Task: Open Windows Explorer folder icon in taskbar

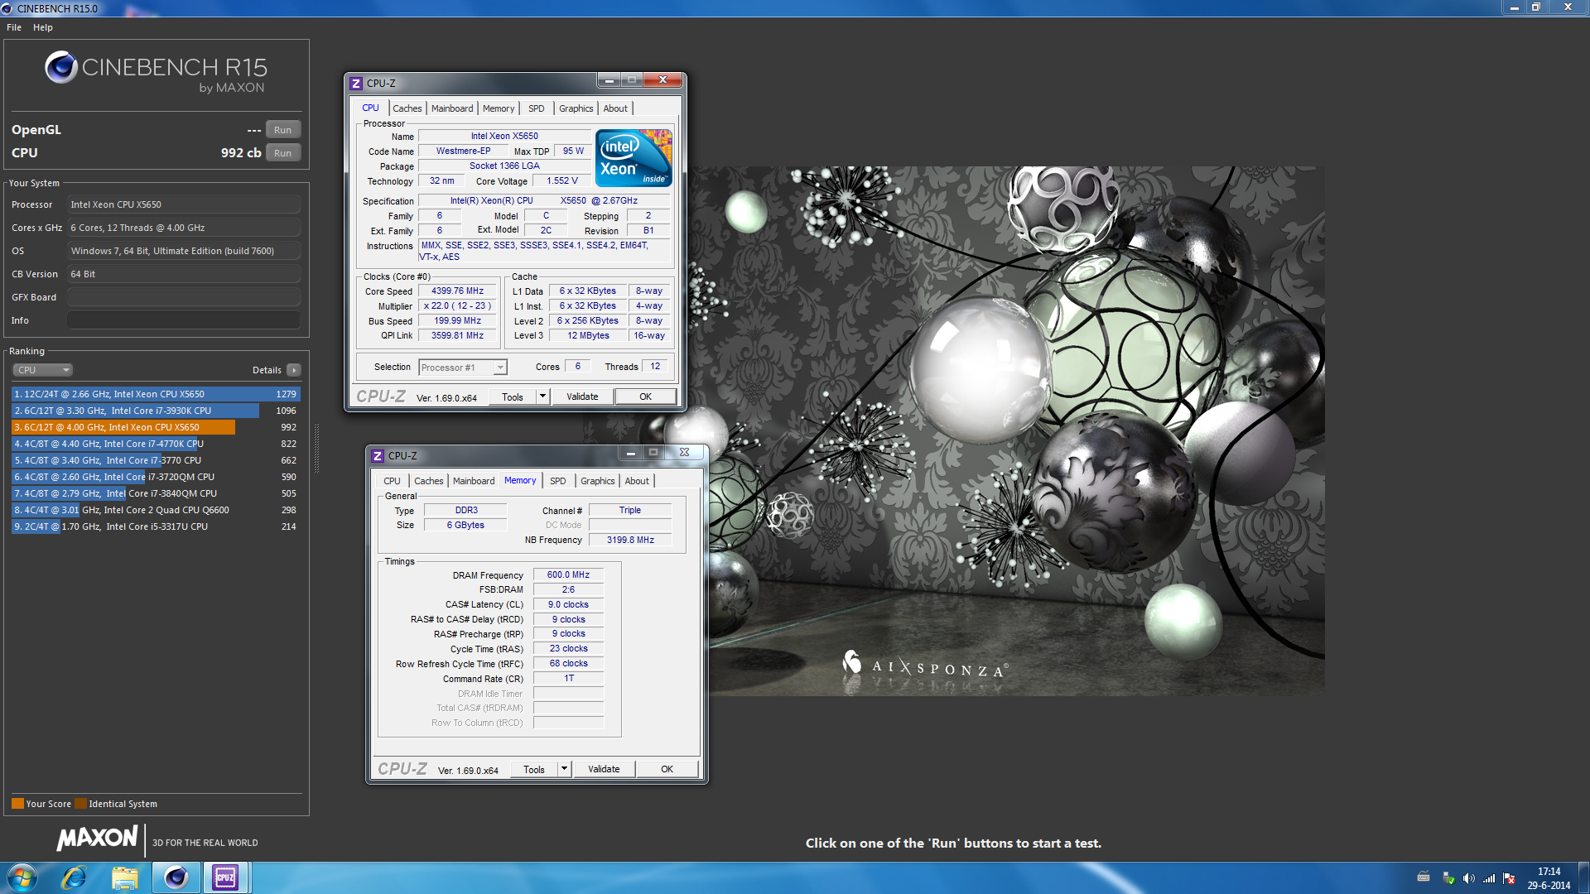Action: (125, 877)
